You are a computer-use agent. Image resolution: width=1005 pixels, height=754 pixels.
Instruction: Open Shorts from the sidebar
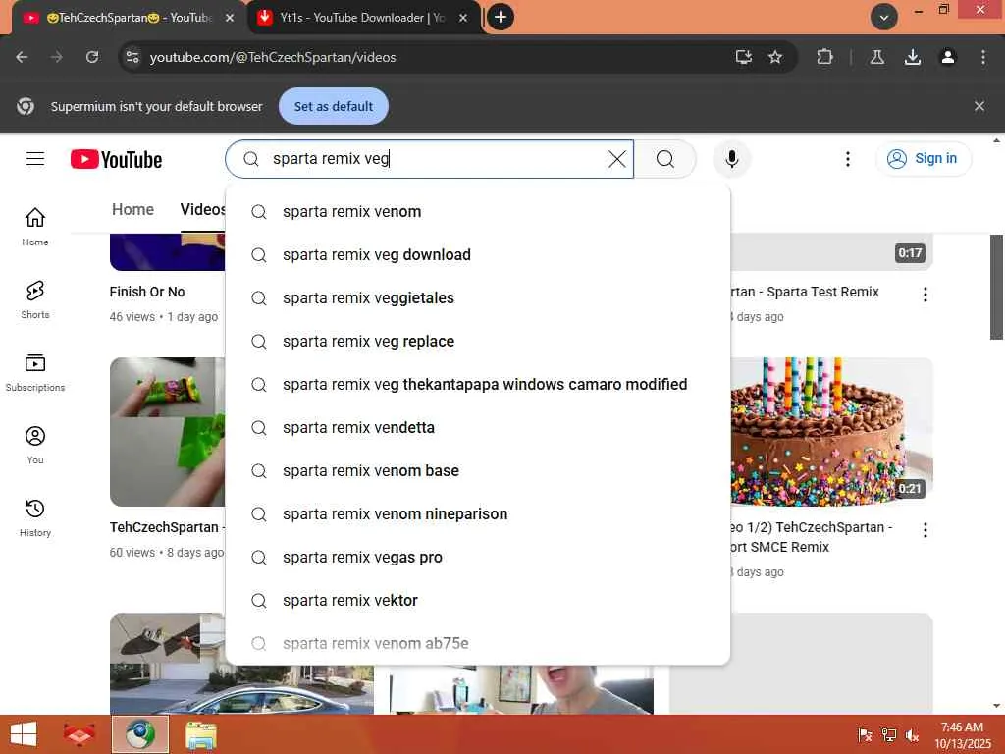coord(35,299)
